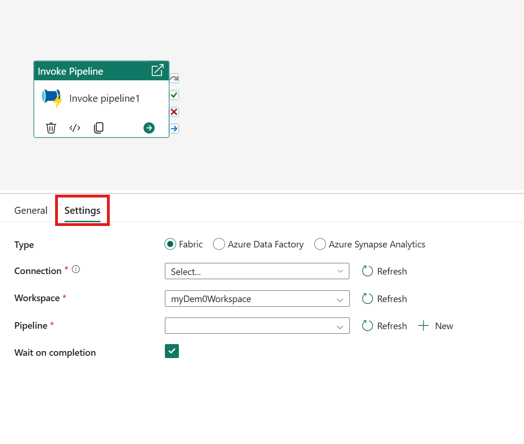Switch to the General tab
Viewport: 524px width, 444px height.
point(31,211)
